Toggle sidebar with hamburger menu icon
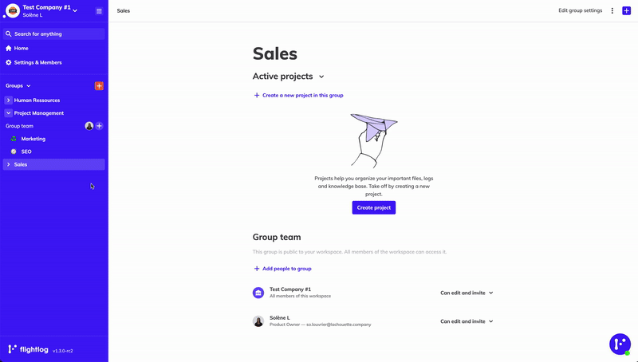 point(99,11)
